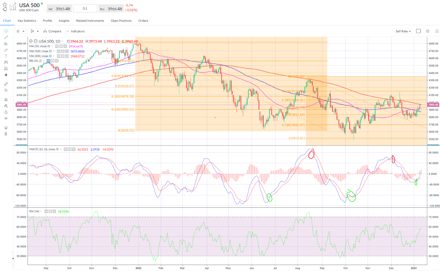Viewport: 440px width, 271px height.
Task: Open the Sell Rate dropdown
Action: pos(403,31)
